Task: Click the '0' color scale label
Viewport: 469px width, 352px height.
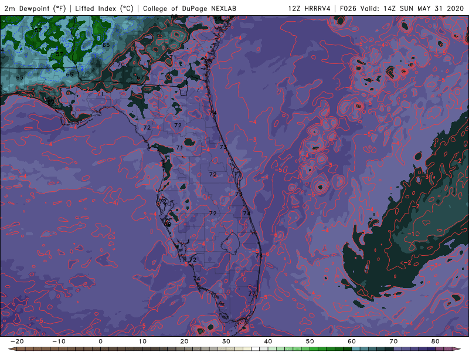Action: pos(100,341)
